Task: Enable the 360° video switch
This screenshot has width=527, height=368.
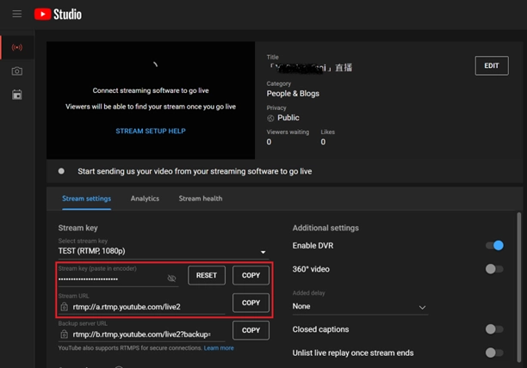Action: [x=494, y=269]
